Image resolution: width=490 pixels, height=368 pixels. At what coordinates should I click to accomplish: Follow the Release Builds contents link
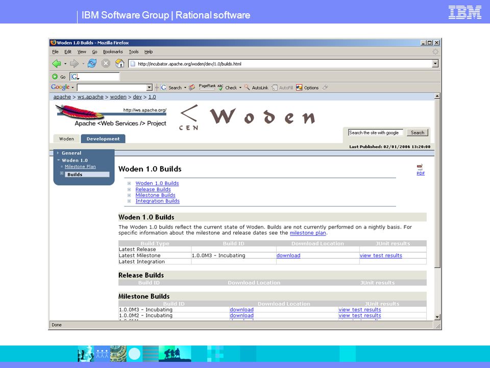pyautogui.click(x=153, y=189)
